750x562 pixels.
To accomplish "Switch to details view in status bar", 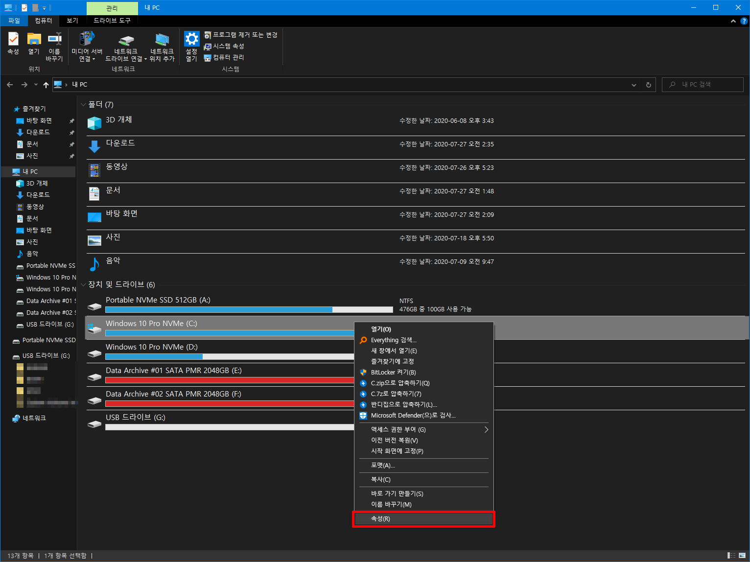I will pos(731,556).
